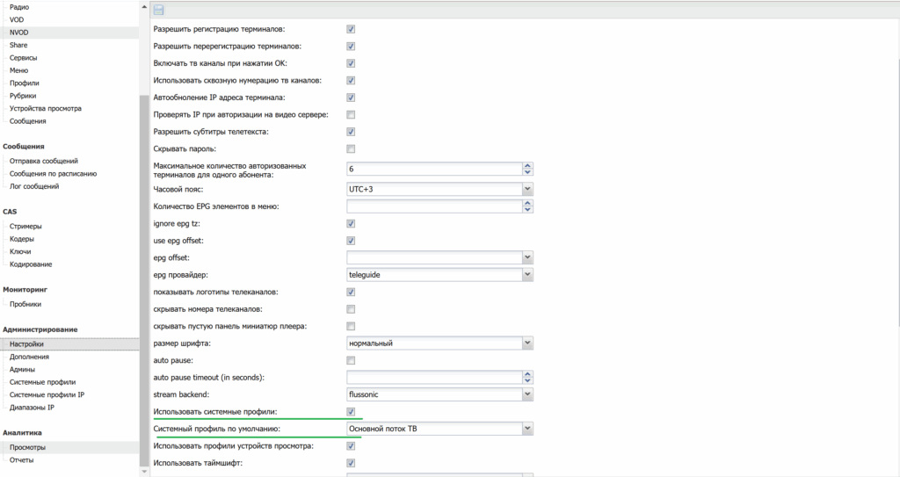Increase maximum authorized terminals count with up arrow
This screenshot has width=900, height=477.
[527, 165]
